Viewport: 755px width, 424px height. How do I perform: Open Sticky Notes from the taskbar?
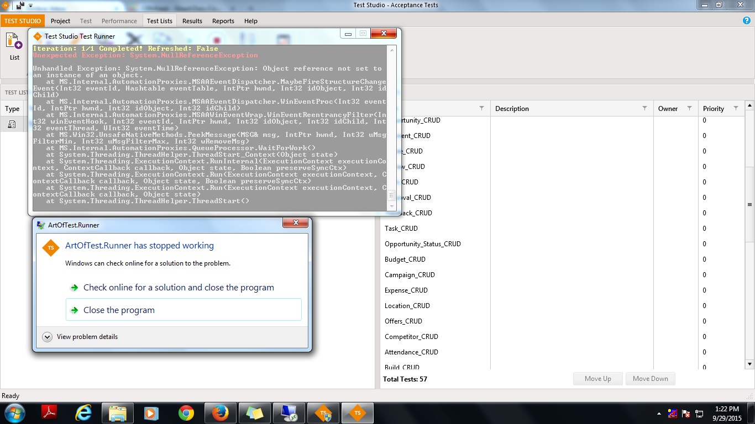(255, 412)
